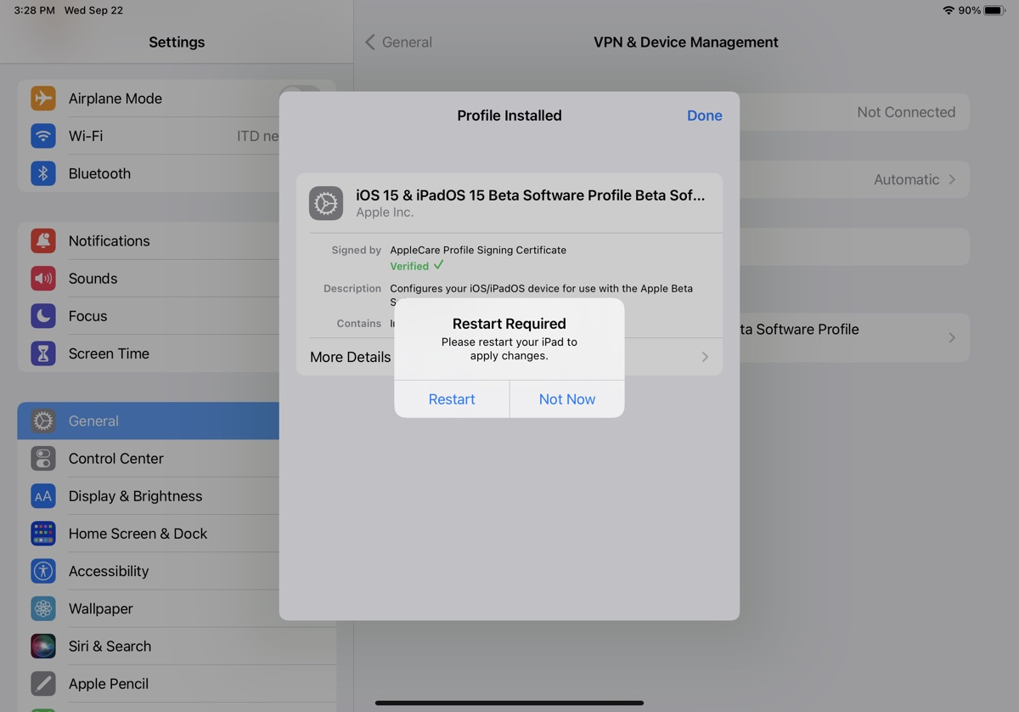Tap Restart in the alert

452,399
